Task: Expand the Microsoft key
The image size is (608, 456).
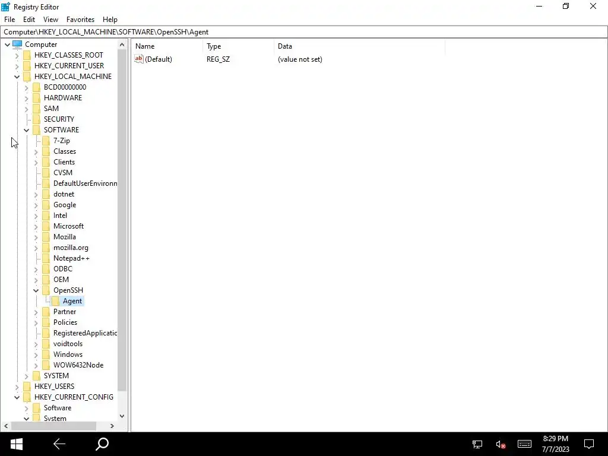Action: (36, 226)
